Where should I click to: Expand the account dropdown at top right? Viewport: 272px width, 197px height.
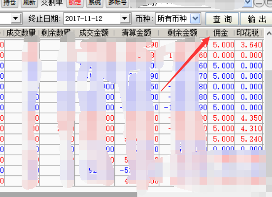(x=248, y=3)
